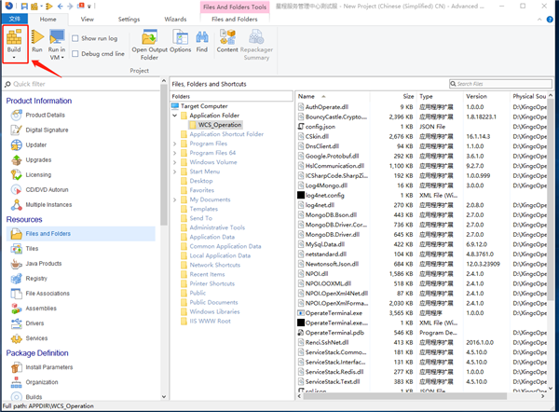Click the Run icon in the ribbon
This screenshot has height=412, width=559.
tap(36, 38)
